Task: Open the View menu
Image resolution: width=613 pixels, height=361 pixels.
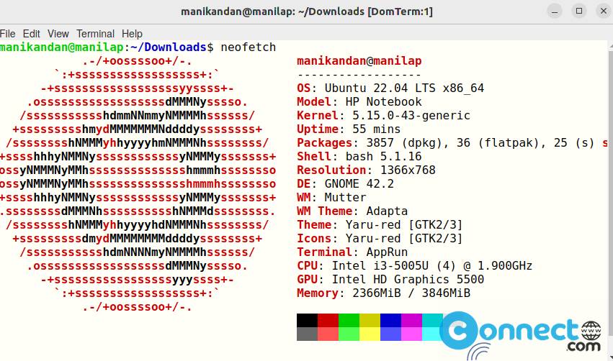Action: coord(58,34)
